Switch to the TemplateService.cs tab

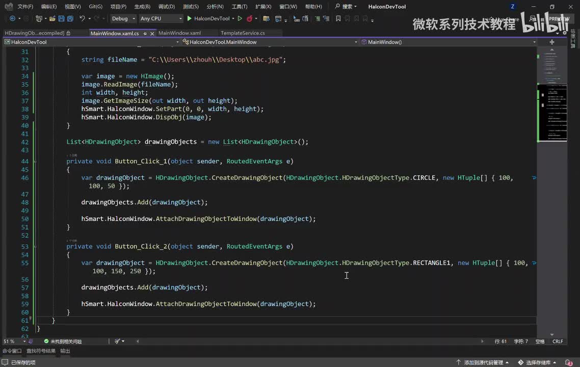pyautogui.click(x=243, y=33)
